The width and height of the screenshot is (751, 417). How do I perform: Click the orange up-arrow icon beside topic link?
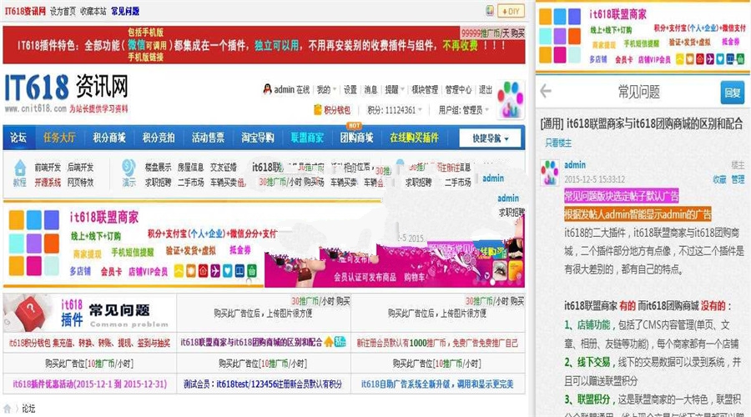coord(328,342)
